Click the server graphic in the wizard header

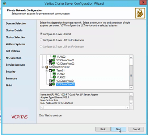tap(140, 13)
